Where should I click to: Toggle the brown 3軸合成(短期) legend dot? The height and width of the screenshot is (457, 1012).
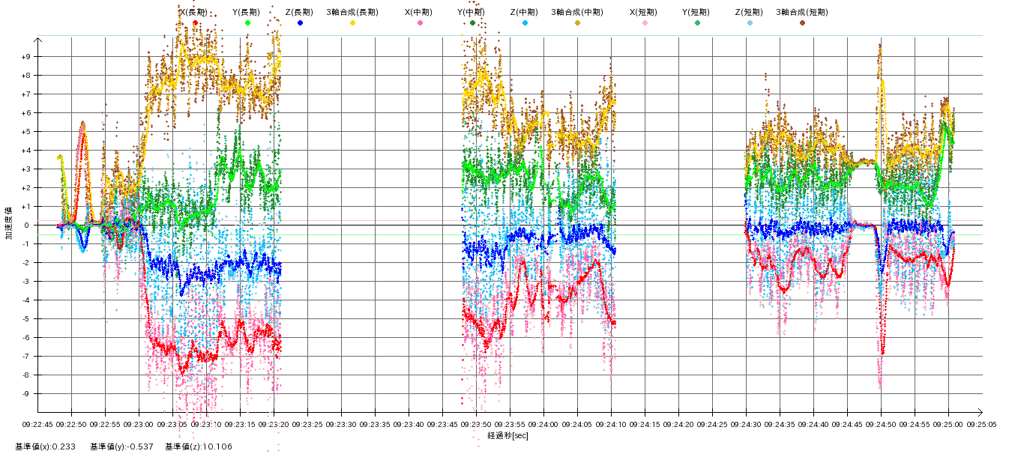(x=802, y=23)
